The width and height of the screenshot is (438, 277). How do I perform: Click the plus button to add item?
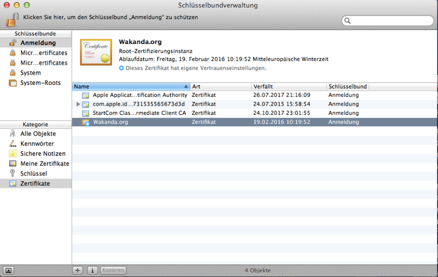click(x=78, y=270)
